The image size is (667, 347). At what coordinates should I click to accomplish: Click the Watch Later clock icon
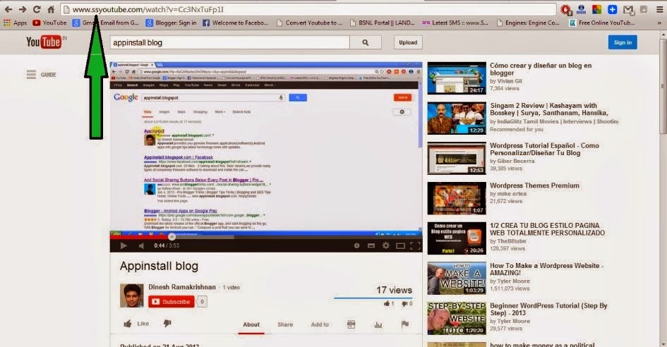coord(356,245)
